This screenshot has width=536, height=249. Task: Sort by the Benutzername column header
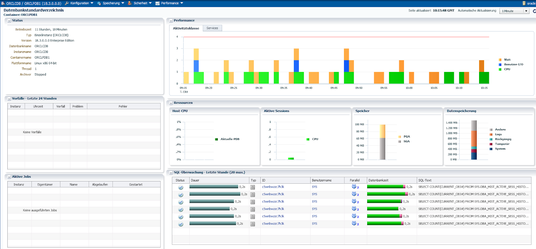tap(327, 180)
